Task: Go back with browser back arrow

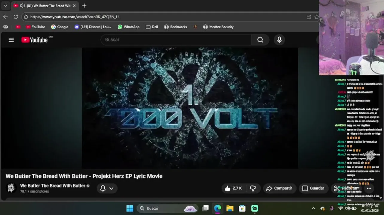Action: coord(5,17)
